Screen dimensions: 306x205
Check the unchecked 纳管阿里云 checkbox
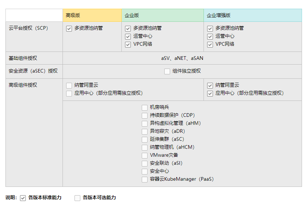point(69,86)
